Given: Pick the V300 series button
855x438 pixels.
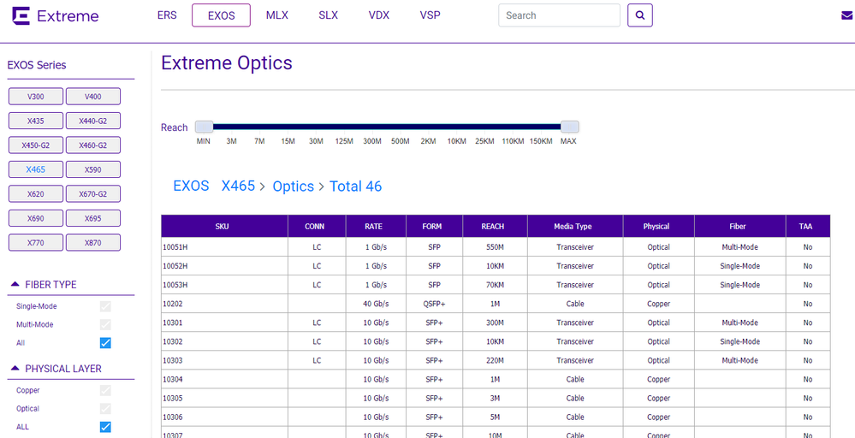Looking at the screenshot, I should pos(36,97).
